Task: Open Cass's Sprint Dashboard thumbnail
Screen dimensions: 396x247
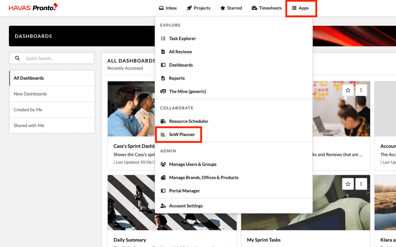Action: point(131,109)
